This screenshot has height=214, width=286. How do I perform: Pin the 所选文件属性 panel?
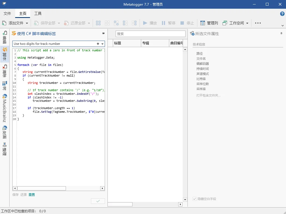point(281,33)
